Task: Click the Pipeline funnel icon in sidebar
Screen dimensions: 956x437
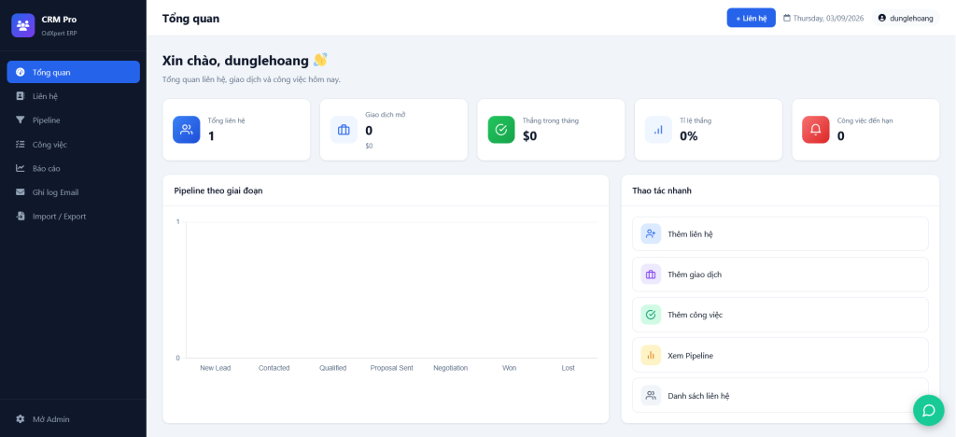Action: [21, 120]
